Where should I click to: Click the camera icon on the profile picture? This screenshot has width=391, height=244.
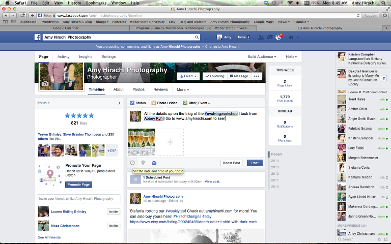coord(45,84)
